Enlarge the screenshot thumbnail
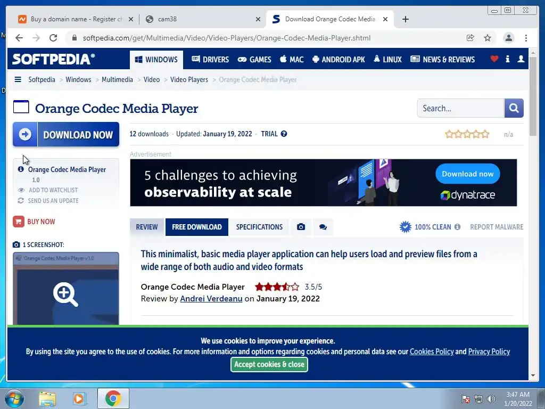 click(65, 294)
